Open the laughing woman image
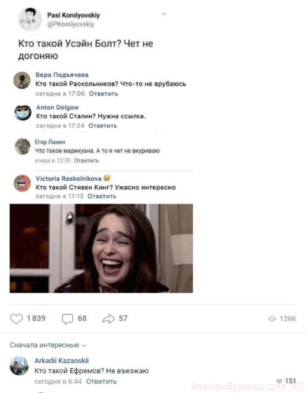This screenshot has width=307, height=393. coord(101,248)
